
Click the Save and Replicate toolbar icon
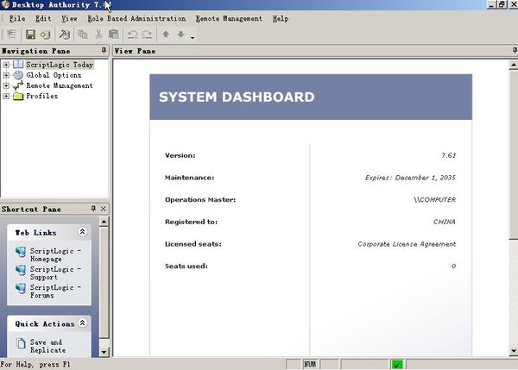tap(45, 34)
